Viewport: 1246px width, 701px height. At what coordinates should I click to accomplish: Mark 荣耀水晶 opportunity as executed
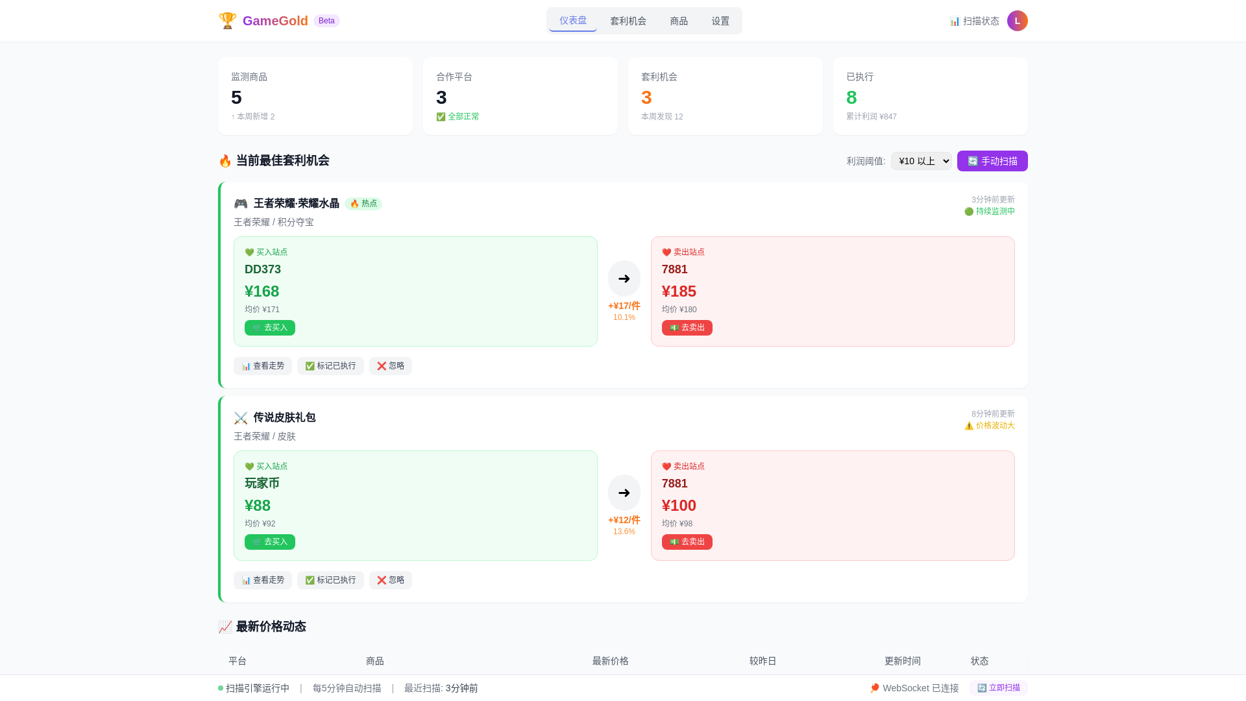point(330,366)
